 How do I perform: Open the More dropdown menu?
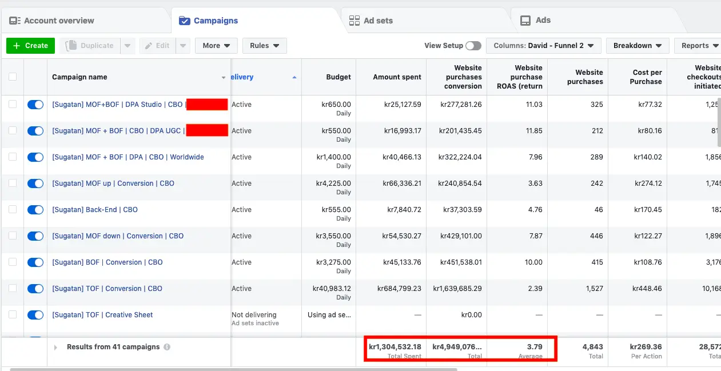[216, 46]
